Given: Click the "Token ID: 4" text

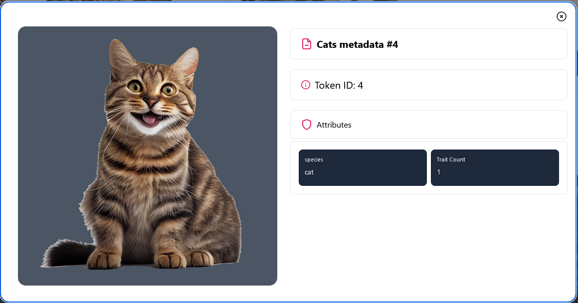Looking at the screenshot, I should (339, 85).
